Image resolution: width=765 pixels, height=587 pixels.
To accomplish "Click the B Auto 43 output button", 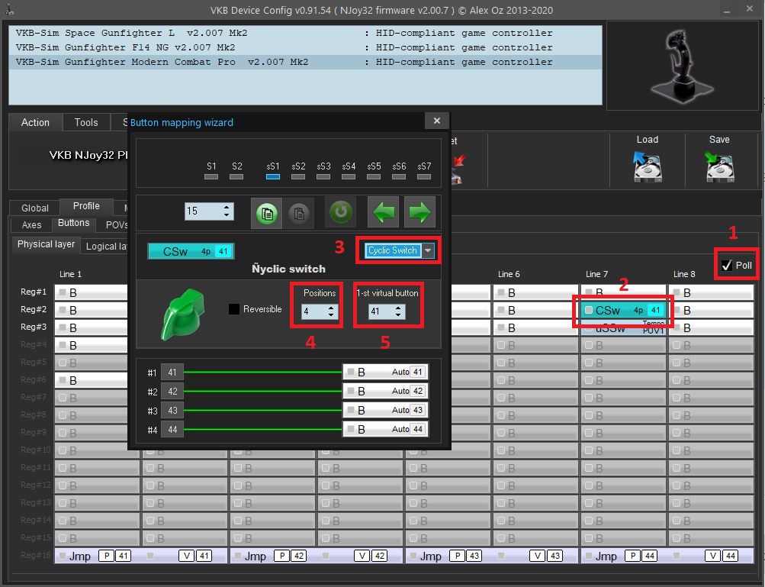I will tap(385, 410).
